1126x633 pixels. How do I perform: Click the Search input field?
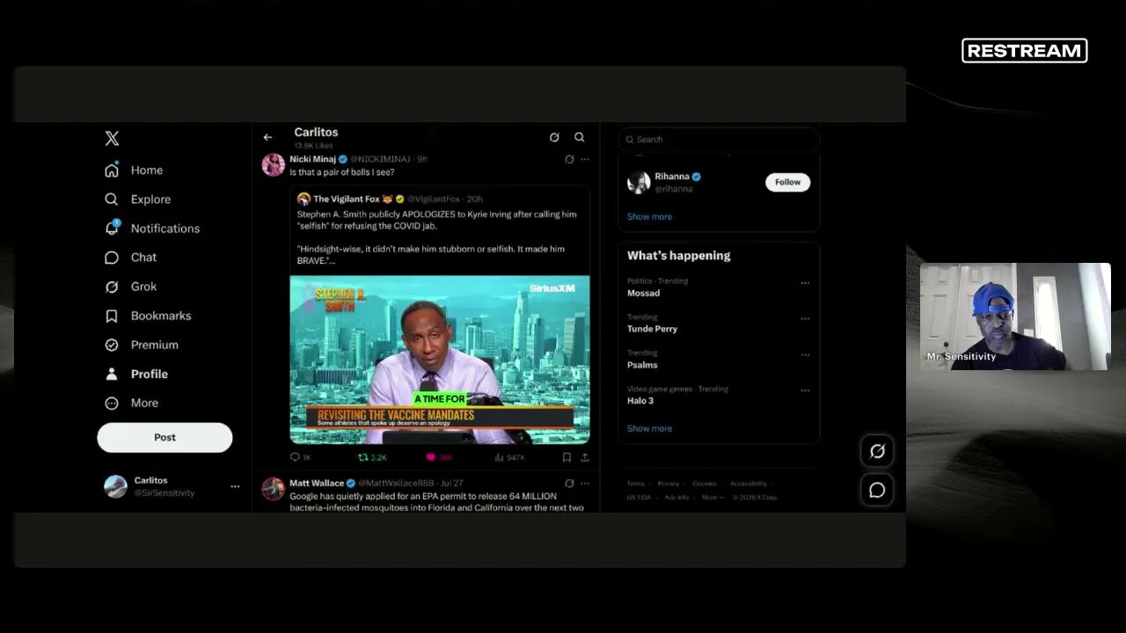click(x=719, y=139)
